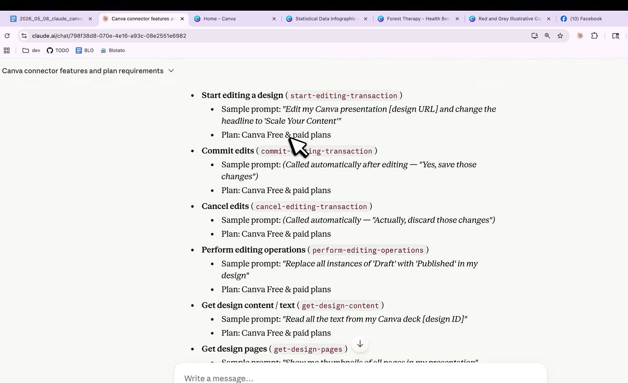Bookmark this page with the star icon
The height and width of the screenshot is (383, 628).
560,36
